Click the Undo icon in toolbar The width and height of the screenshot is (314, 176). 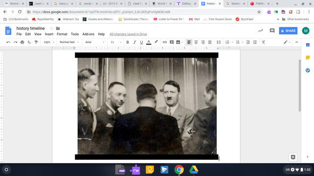[x=8, y=42]
